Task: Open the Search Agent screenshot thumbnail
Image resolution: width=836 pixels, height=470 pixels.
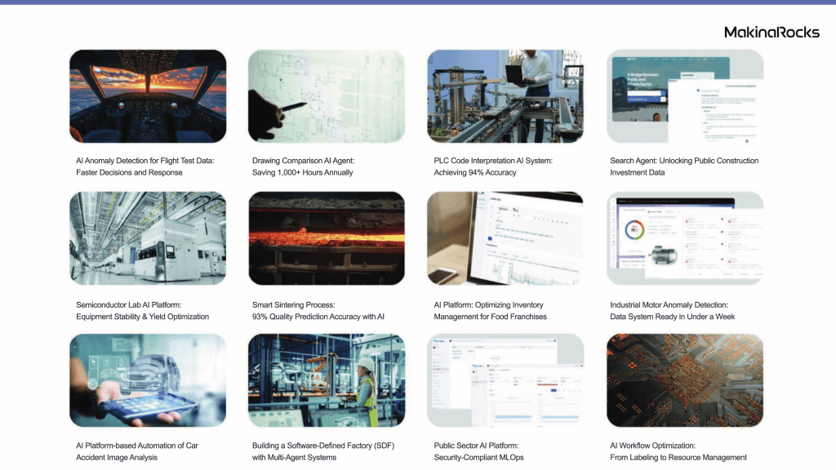Action: click(685, 96)
